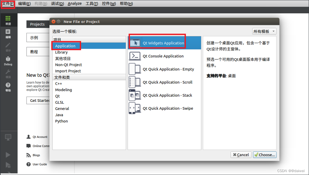The image size is (309, 175).
Task: Switch to Edit mode icon
Action: pyautogui.click(x=8, y=32)
